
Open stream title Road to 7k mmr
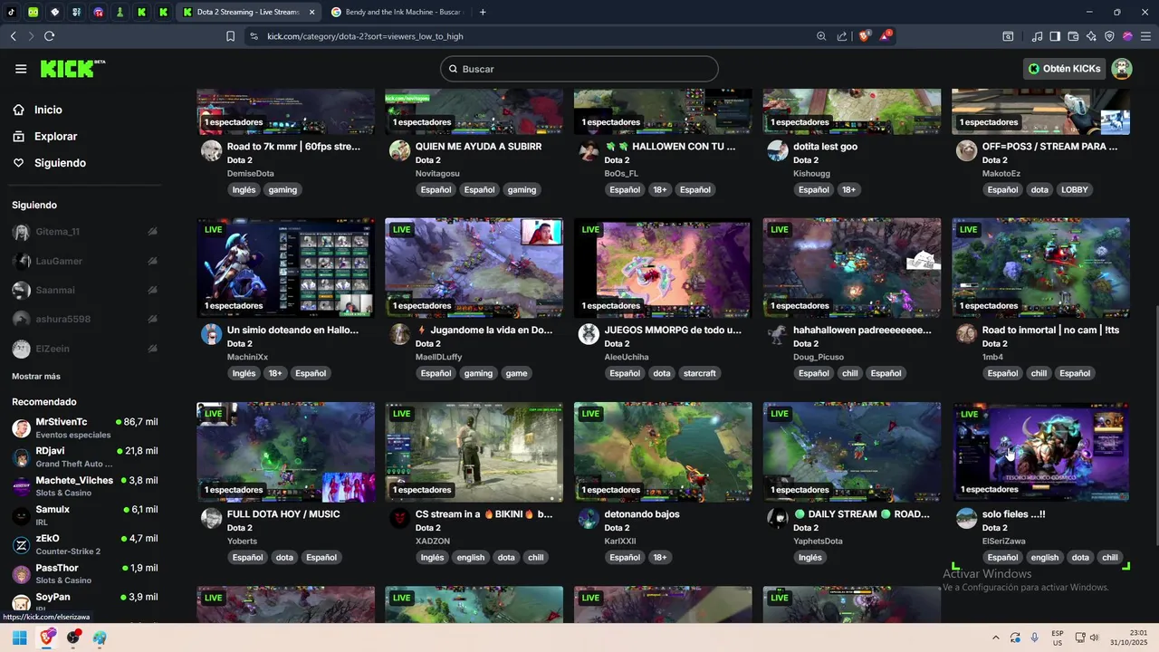293,146
